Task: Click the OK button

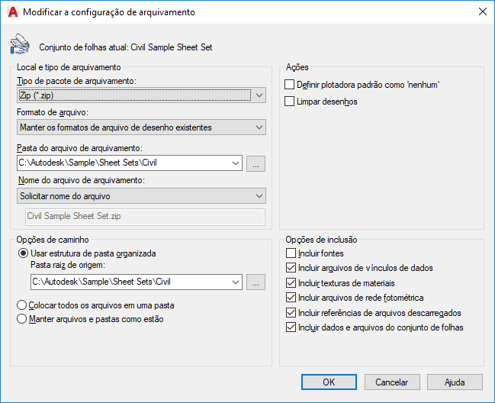Action: pyautogui.click(x=329, y=382)
